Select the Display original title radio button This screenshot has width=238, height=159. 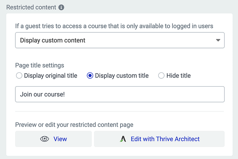click(x=19, y=76)
